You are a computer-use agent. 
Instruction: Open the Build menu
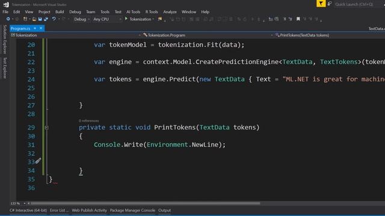[60, 12]
